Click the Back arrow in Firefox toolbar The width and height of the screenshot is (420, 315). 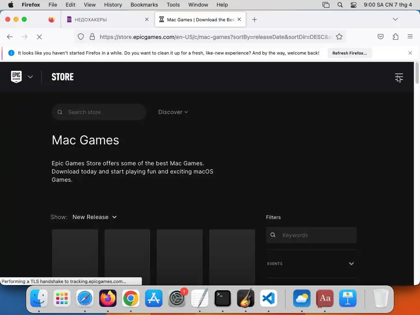click(x=10, y=37)
